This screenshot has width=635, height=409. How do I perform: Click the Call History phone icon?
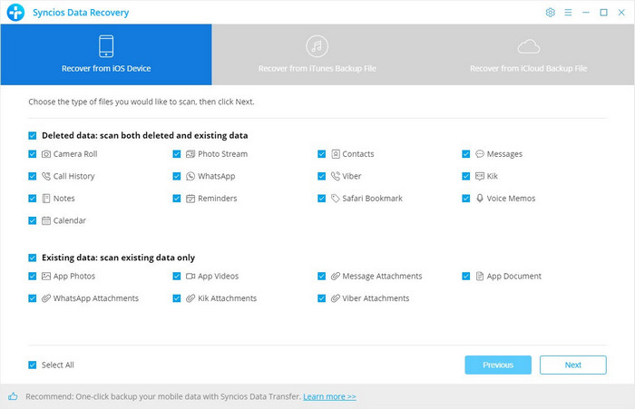(46, 176)
